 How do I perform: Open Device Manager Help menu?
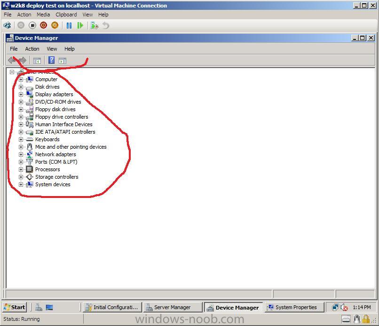coord(70,49)
